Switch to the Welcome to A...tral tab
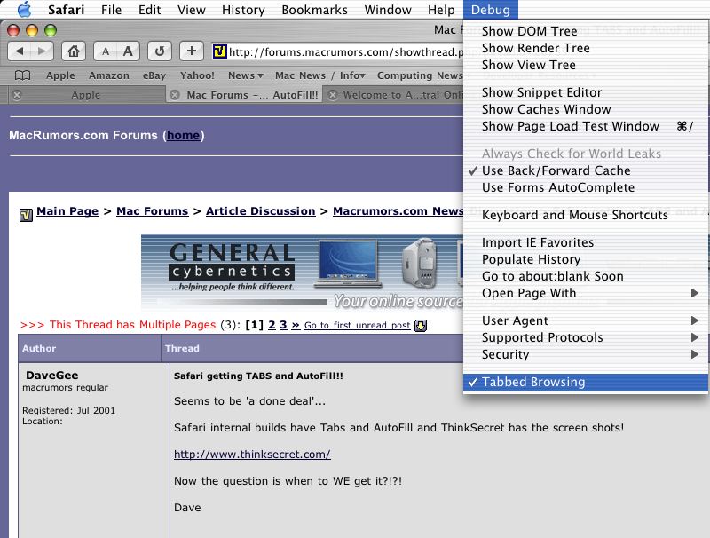This screenshot has width=710, height=538. pos(394,95)
